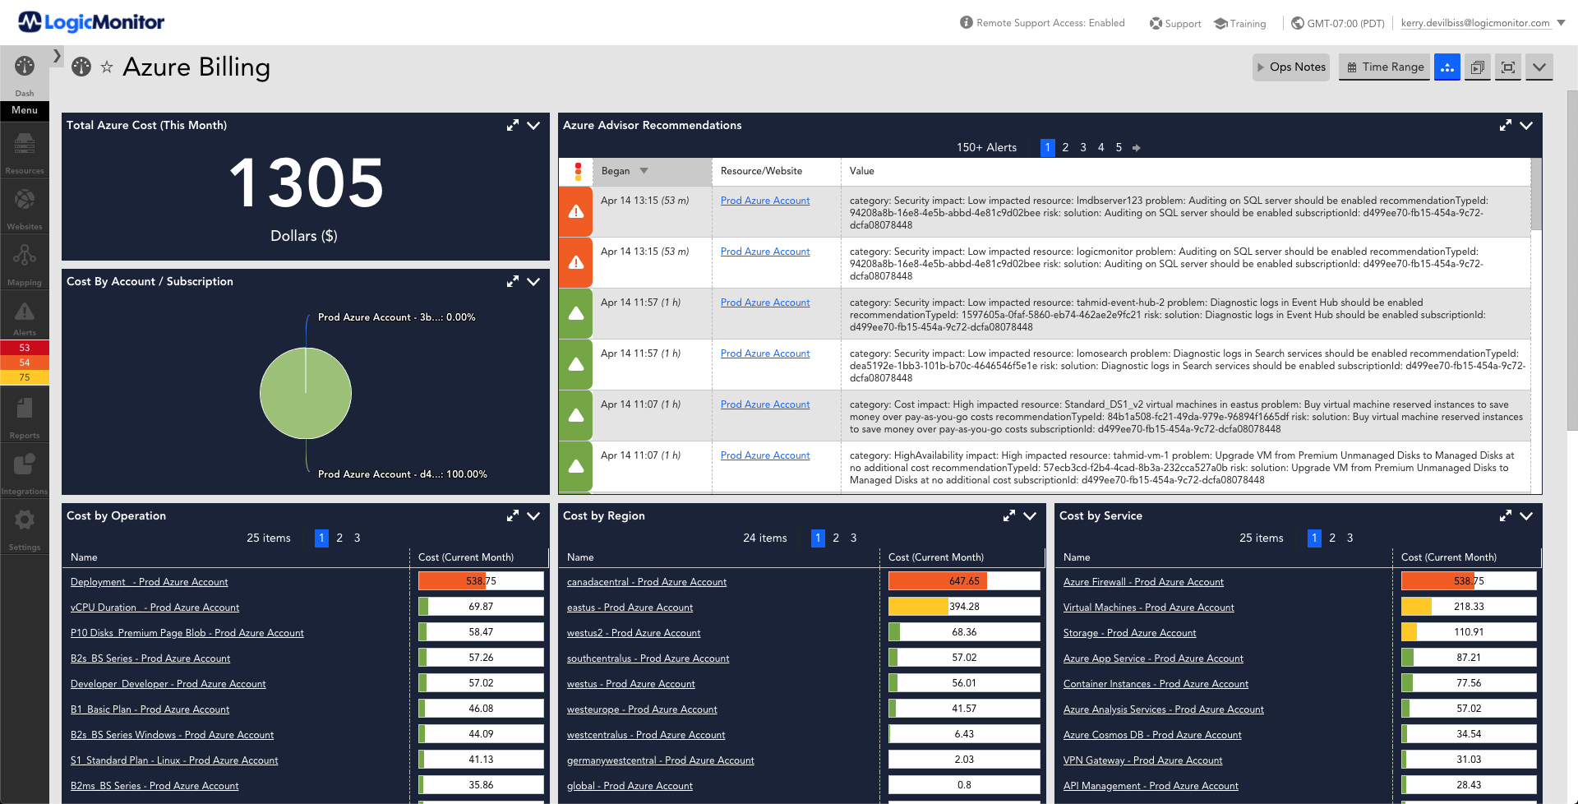Open the user account email dropdown
The image size is (1578, 804).
point(1482,23)
